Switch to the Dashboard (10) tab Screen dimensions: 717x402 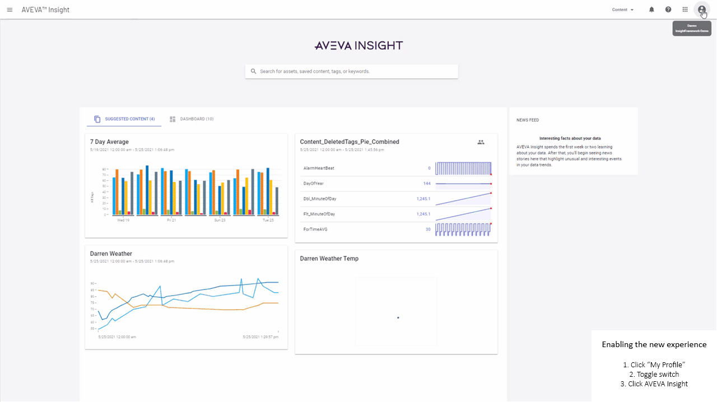[x=192, y=119]
